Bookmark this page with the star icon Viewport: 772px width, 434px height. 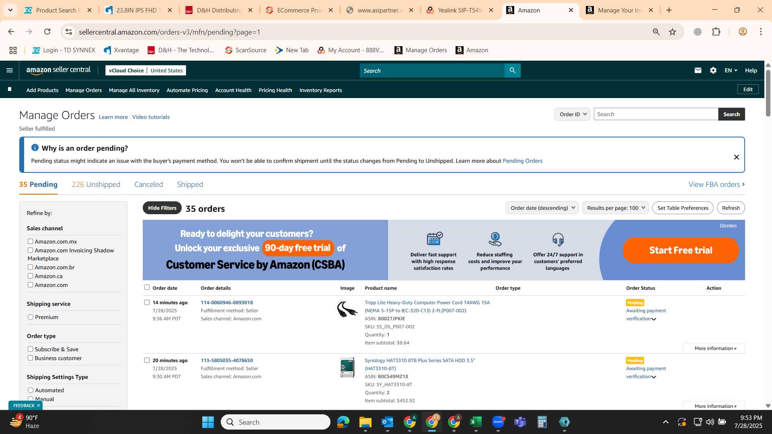click(x=672, y=32)
